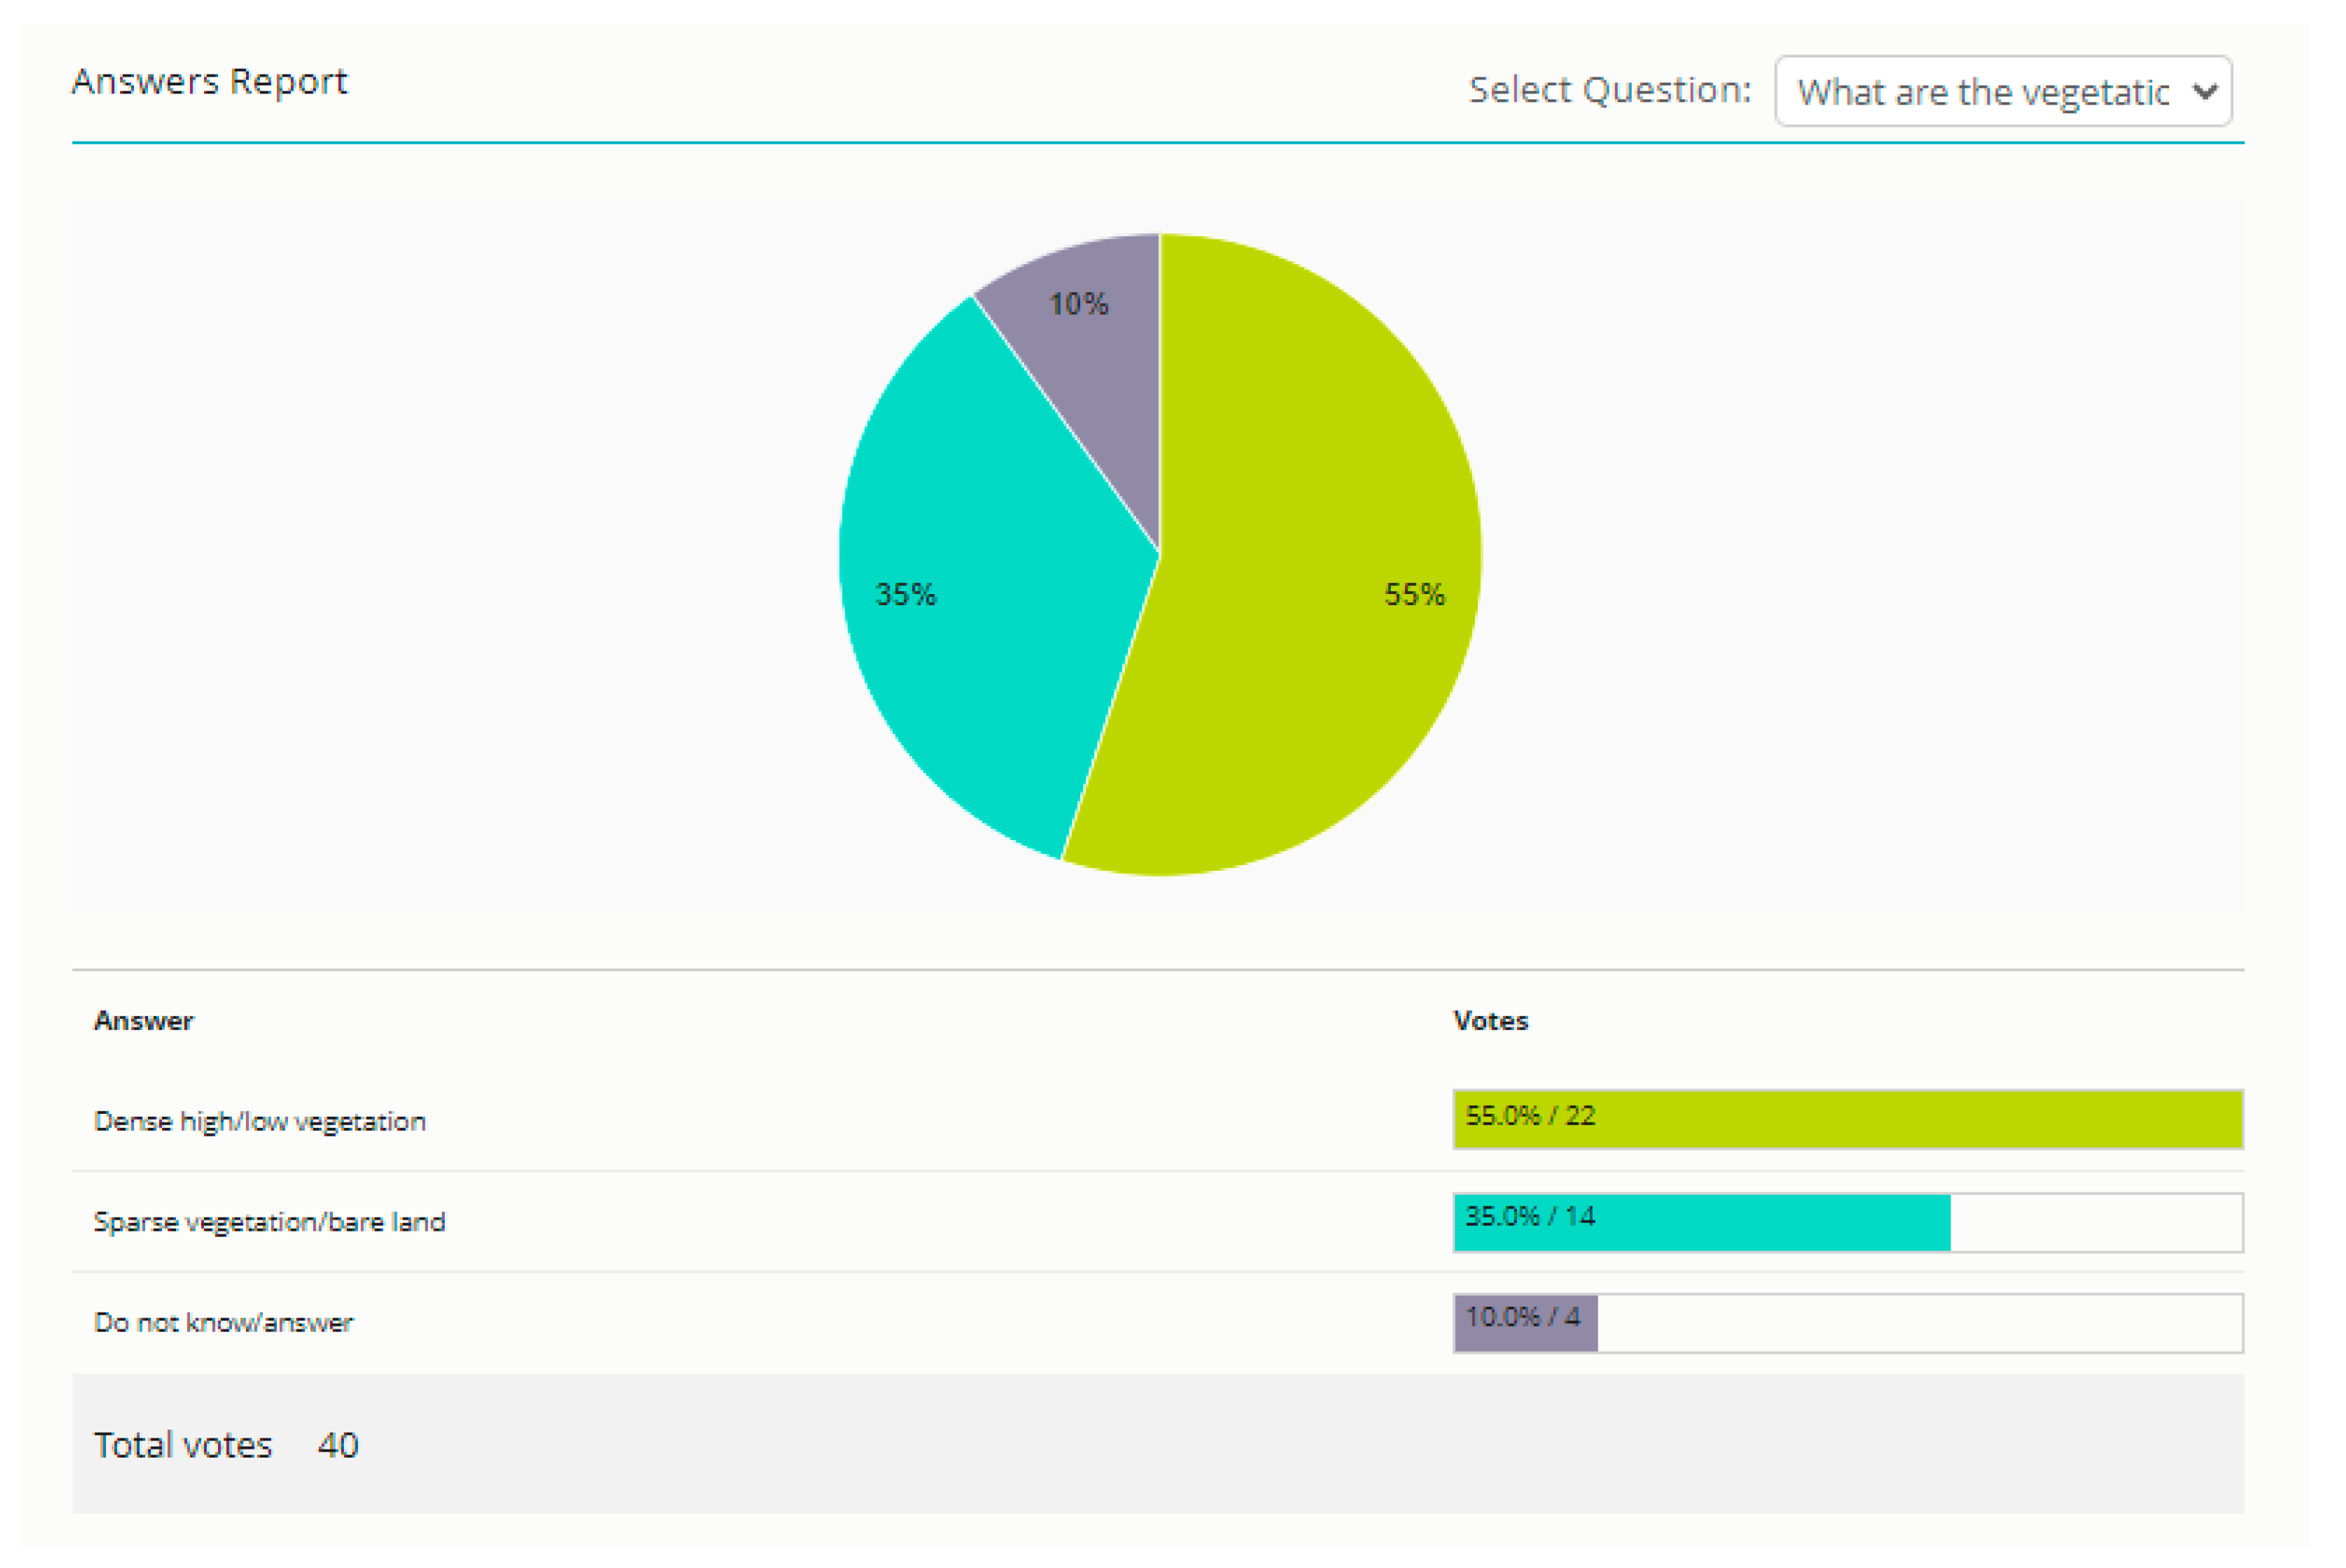Click empty part of Do not know bar
The width and height of the screenshot is (2346, 1568).
click(1920, 1323)
